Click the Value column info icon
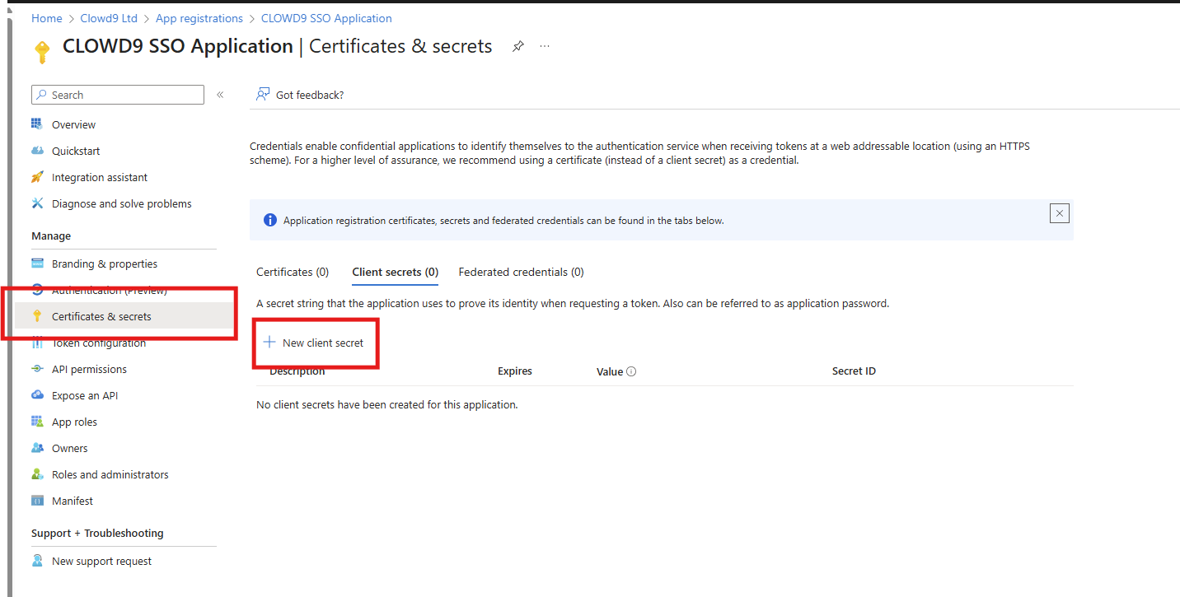Image resolution: width=1180 pixels, height=597 pixels. click(x=631, y=371)
